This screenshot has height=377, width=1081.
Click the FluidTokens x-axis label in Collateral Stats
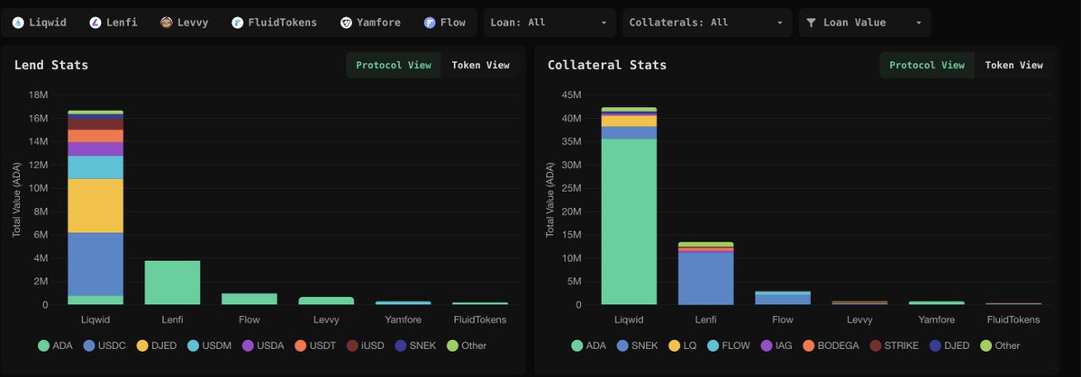(x=1013, y=319)
